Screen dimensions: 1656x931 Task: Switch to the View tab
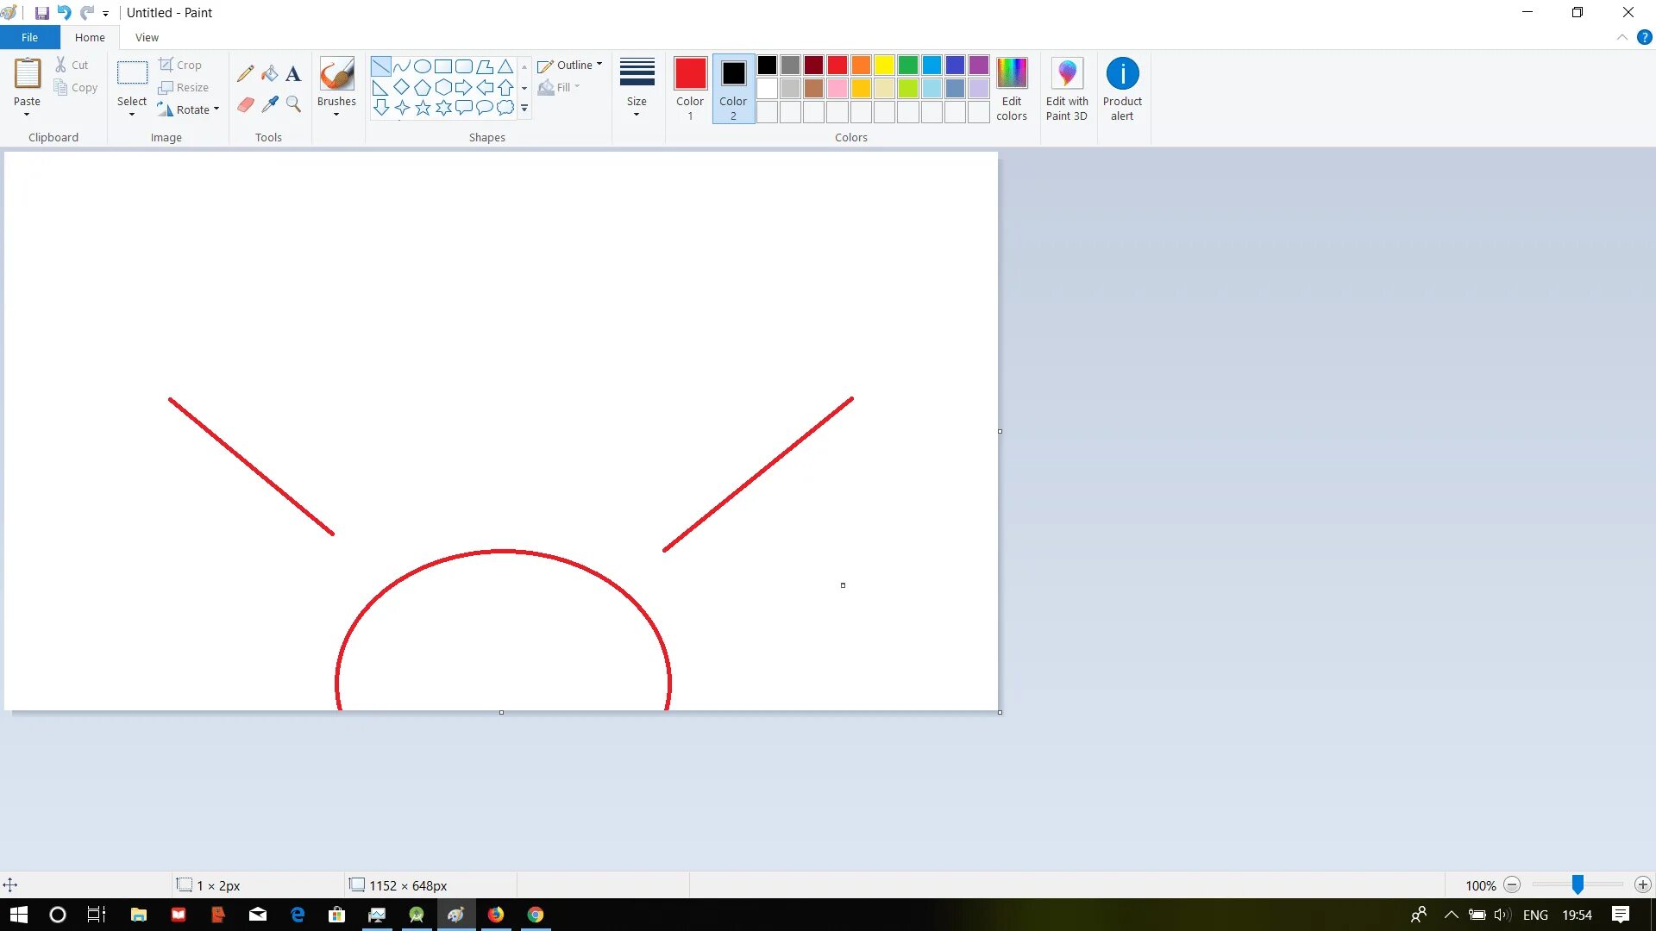point(147,37)
